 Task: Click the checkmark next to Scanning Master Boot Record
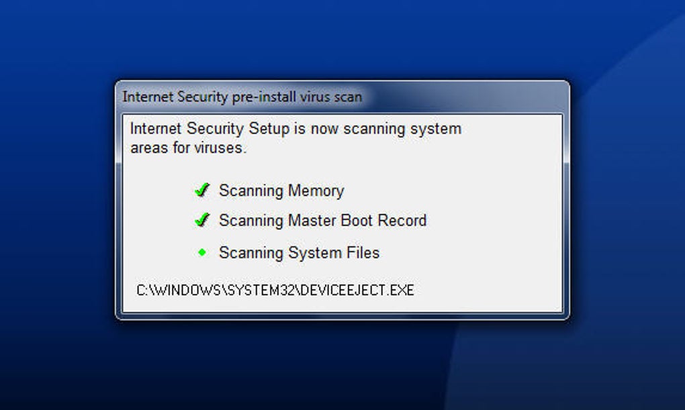202,220
